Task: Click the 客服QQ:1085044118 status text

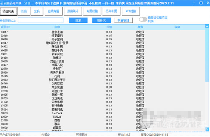Action: pyautogui.click(x=154, y=135)
